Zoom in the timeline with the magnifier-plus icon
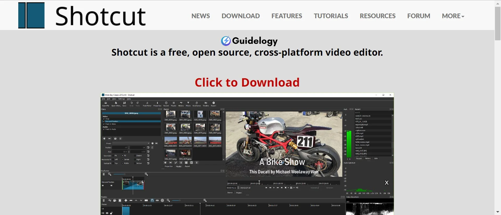This screenshot has height=215, width=501. [x=205, y=200]
